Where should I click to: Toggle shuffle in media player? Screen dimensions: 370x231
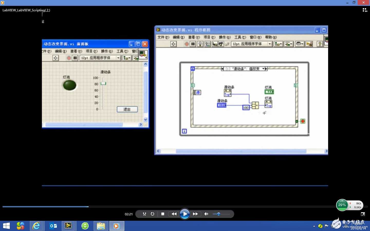point(144,214)
